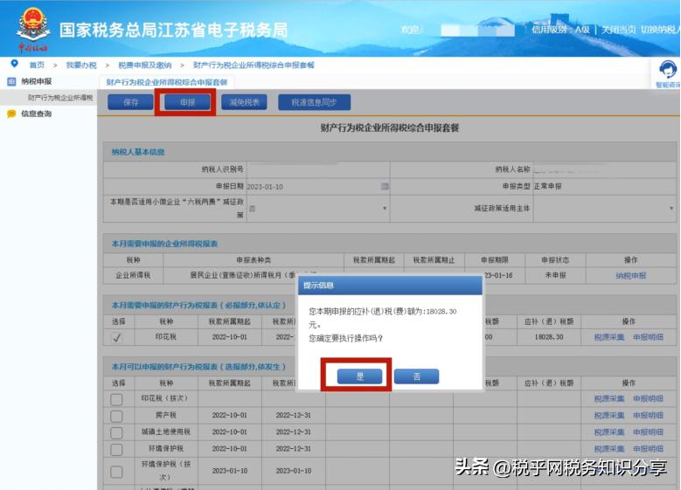Screen dimensions: 681x490
Task: Toggle the checked 印花税 checkbox
Action: click(116, 338)
